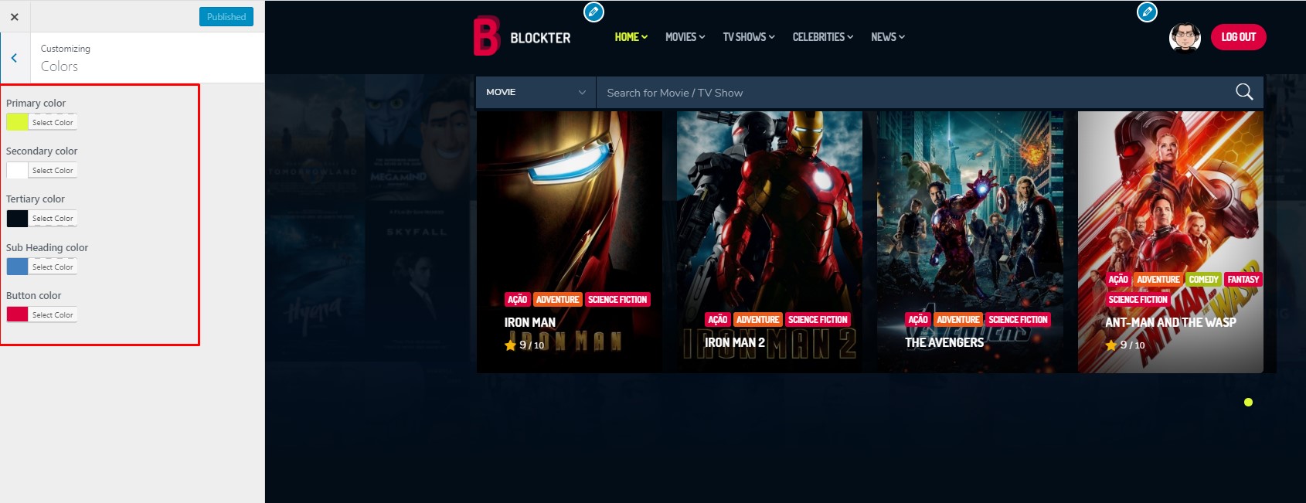Open the NEWS menu
The width and height of the screenshot is (1306, 503).
pyautogui.click(x=888, y=37)
